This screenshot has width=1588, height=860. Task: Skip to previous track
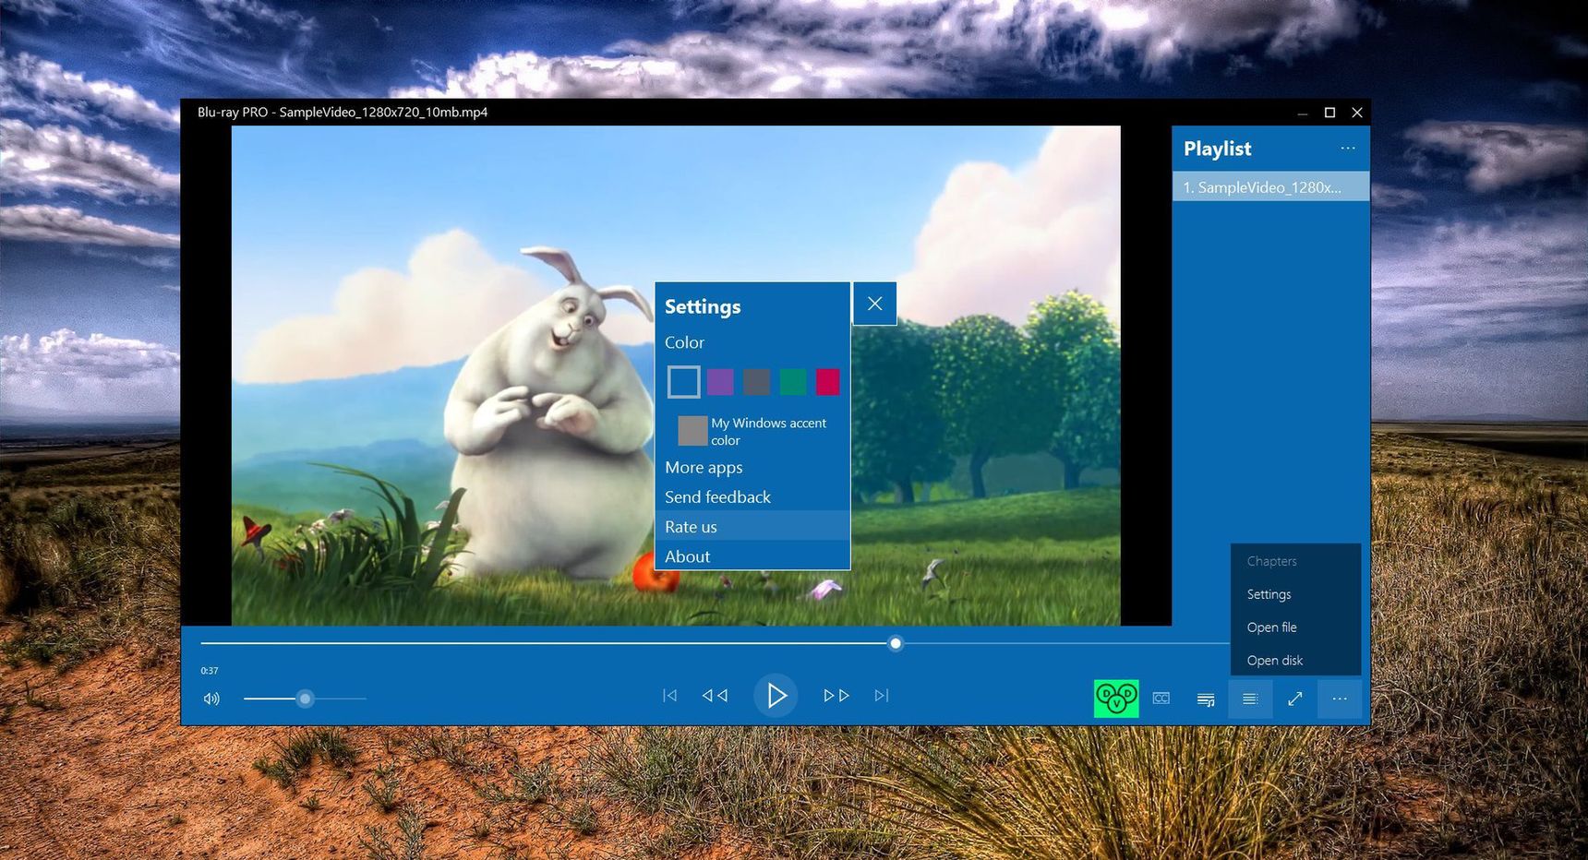(x=670, y=696)
